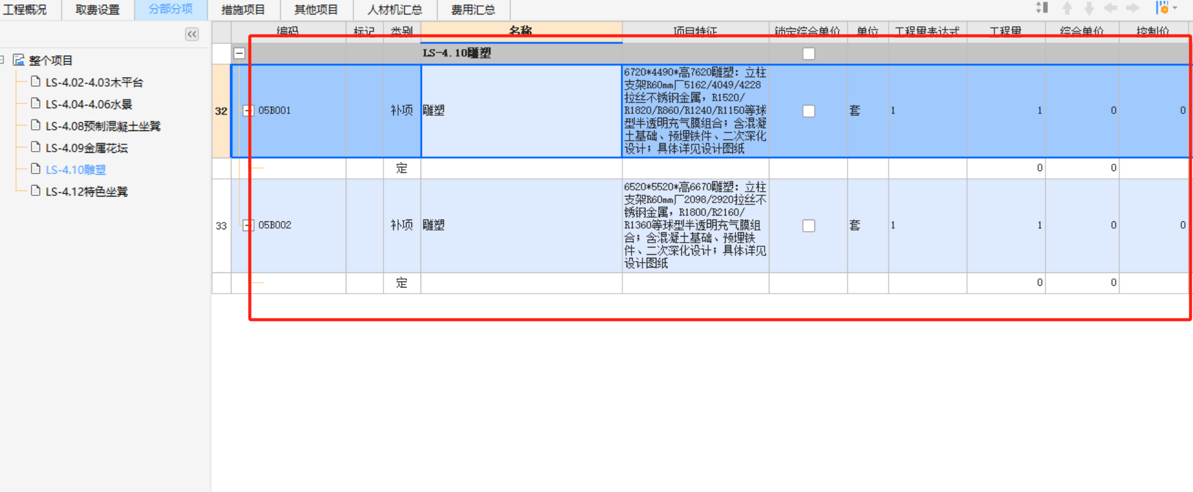Switch to 取费设置 tab
The image size is (1193, 492).
click(98, 10)
